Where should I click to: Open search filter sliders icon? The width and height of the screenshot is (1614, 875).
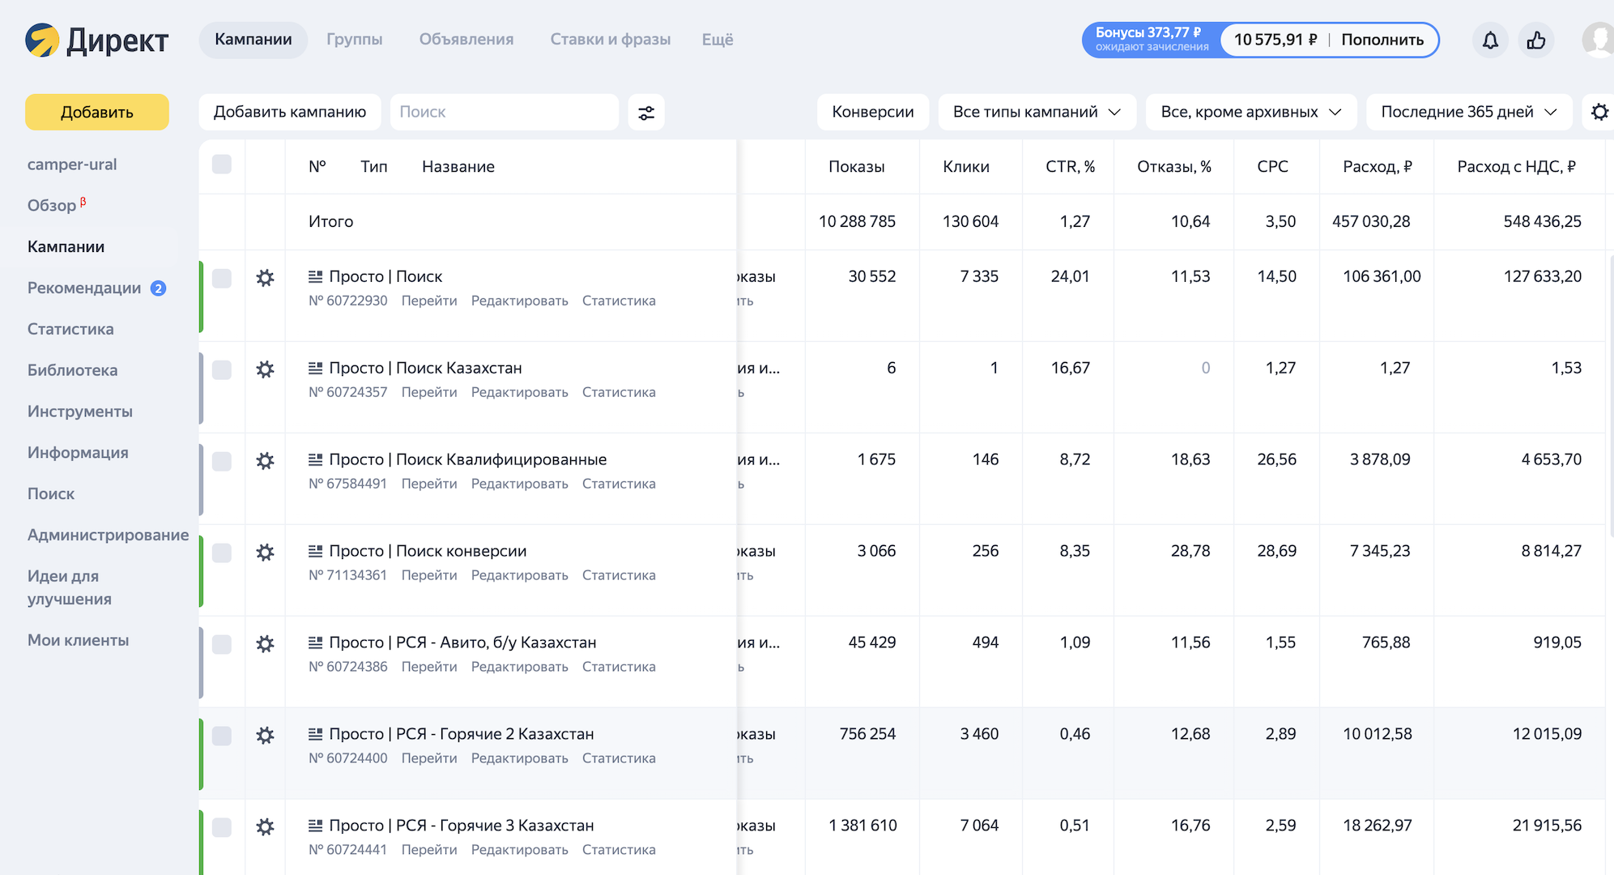point(646,113)
